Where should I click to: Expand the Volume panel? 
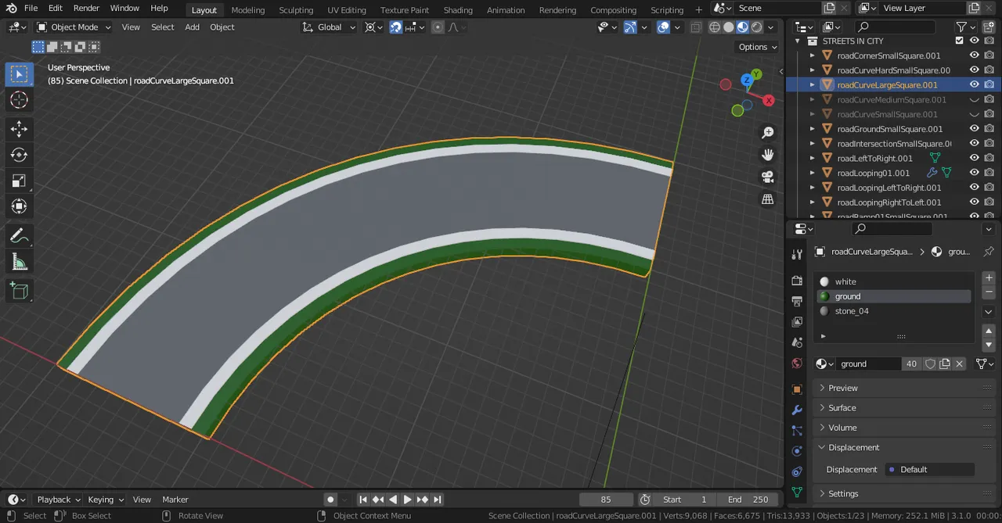[904, 428]
